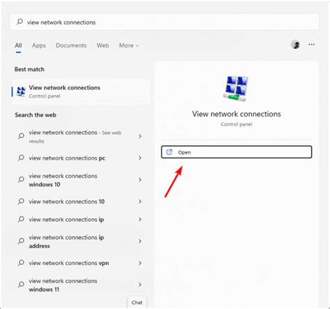Switch to the All tab
Screen dimensions: 330x309
click(18, 45)
